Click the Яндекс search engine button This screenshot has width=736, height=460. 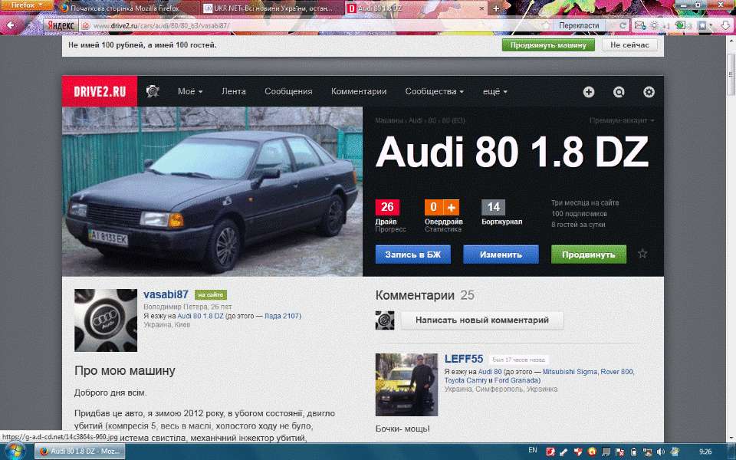61,25
